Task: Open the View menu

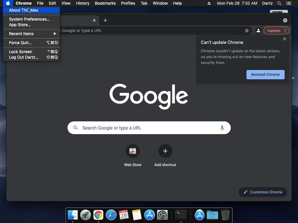Action: click(66, 3)
